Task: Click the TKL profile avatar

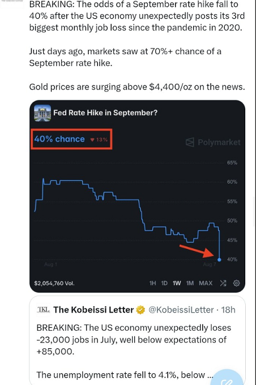Action: (x=43, y=310)
